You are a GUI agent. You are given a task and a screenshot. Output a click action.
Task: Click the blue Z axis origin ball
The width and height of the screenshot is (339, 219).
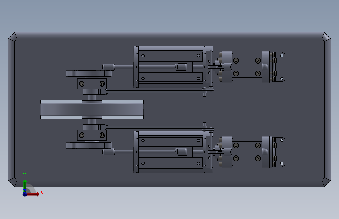[x=25, y=194]
